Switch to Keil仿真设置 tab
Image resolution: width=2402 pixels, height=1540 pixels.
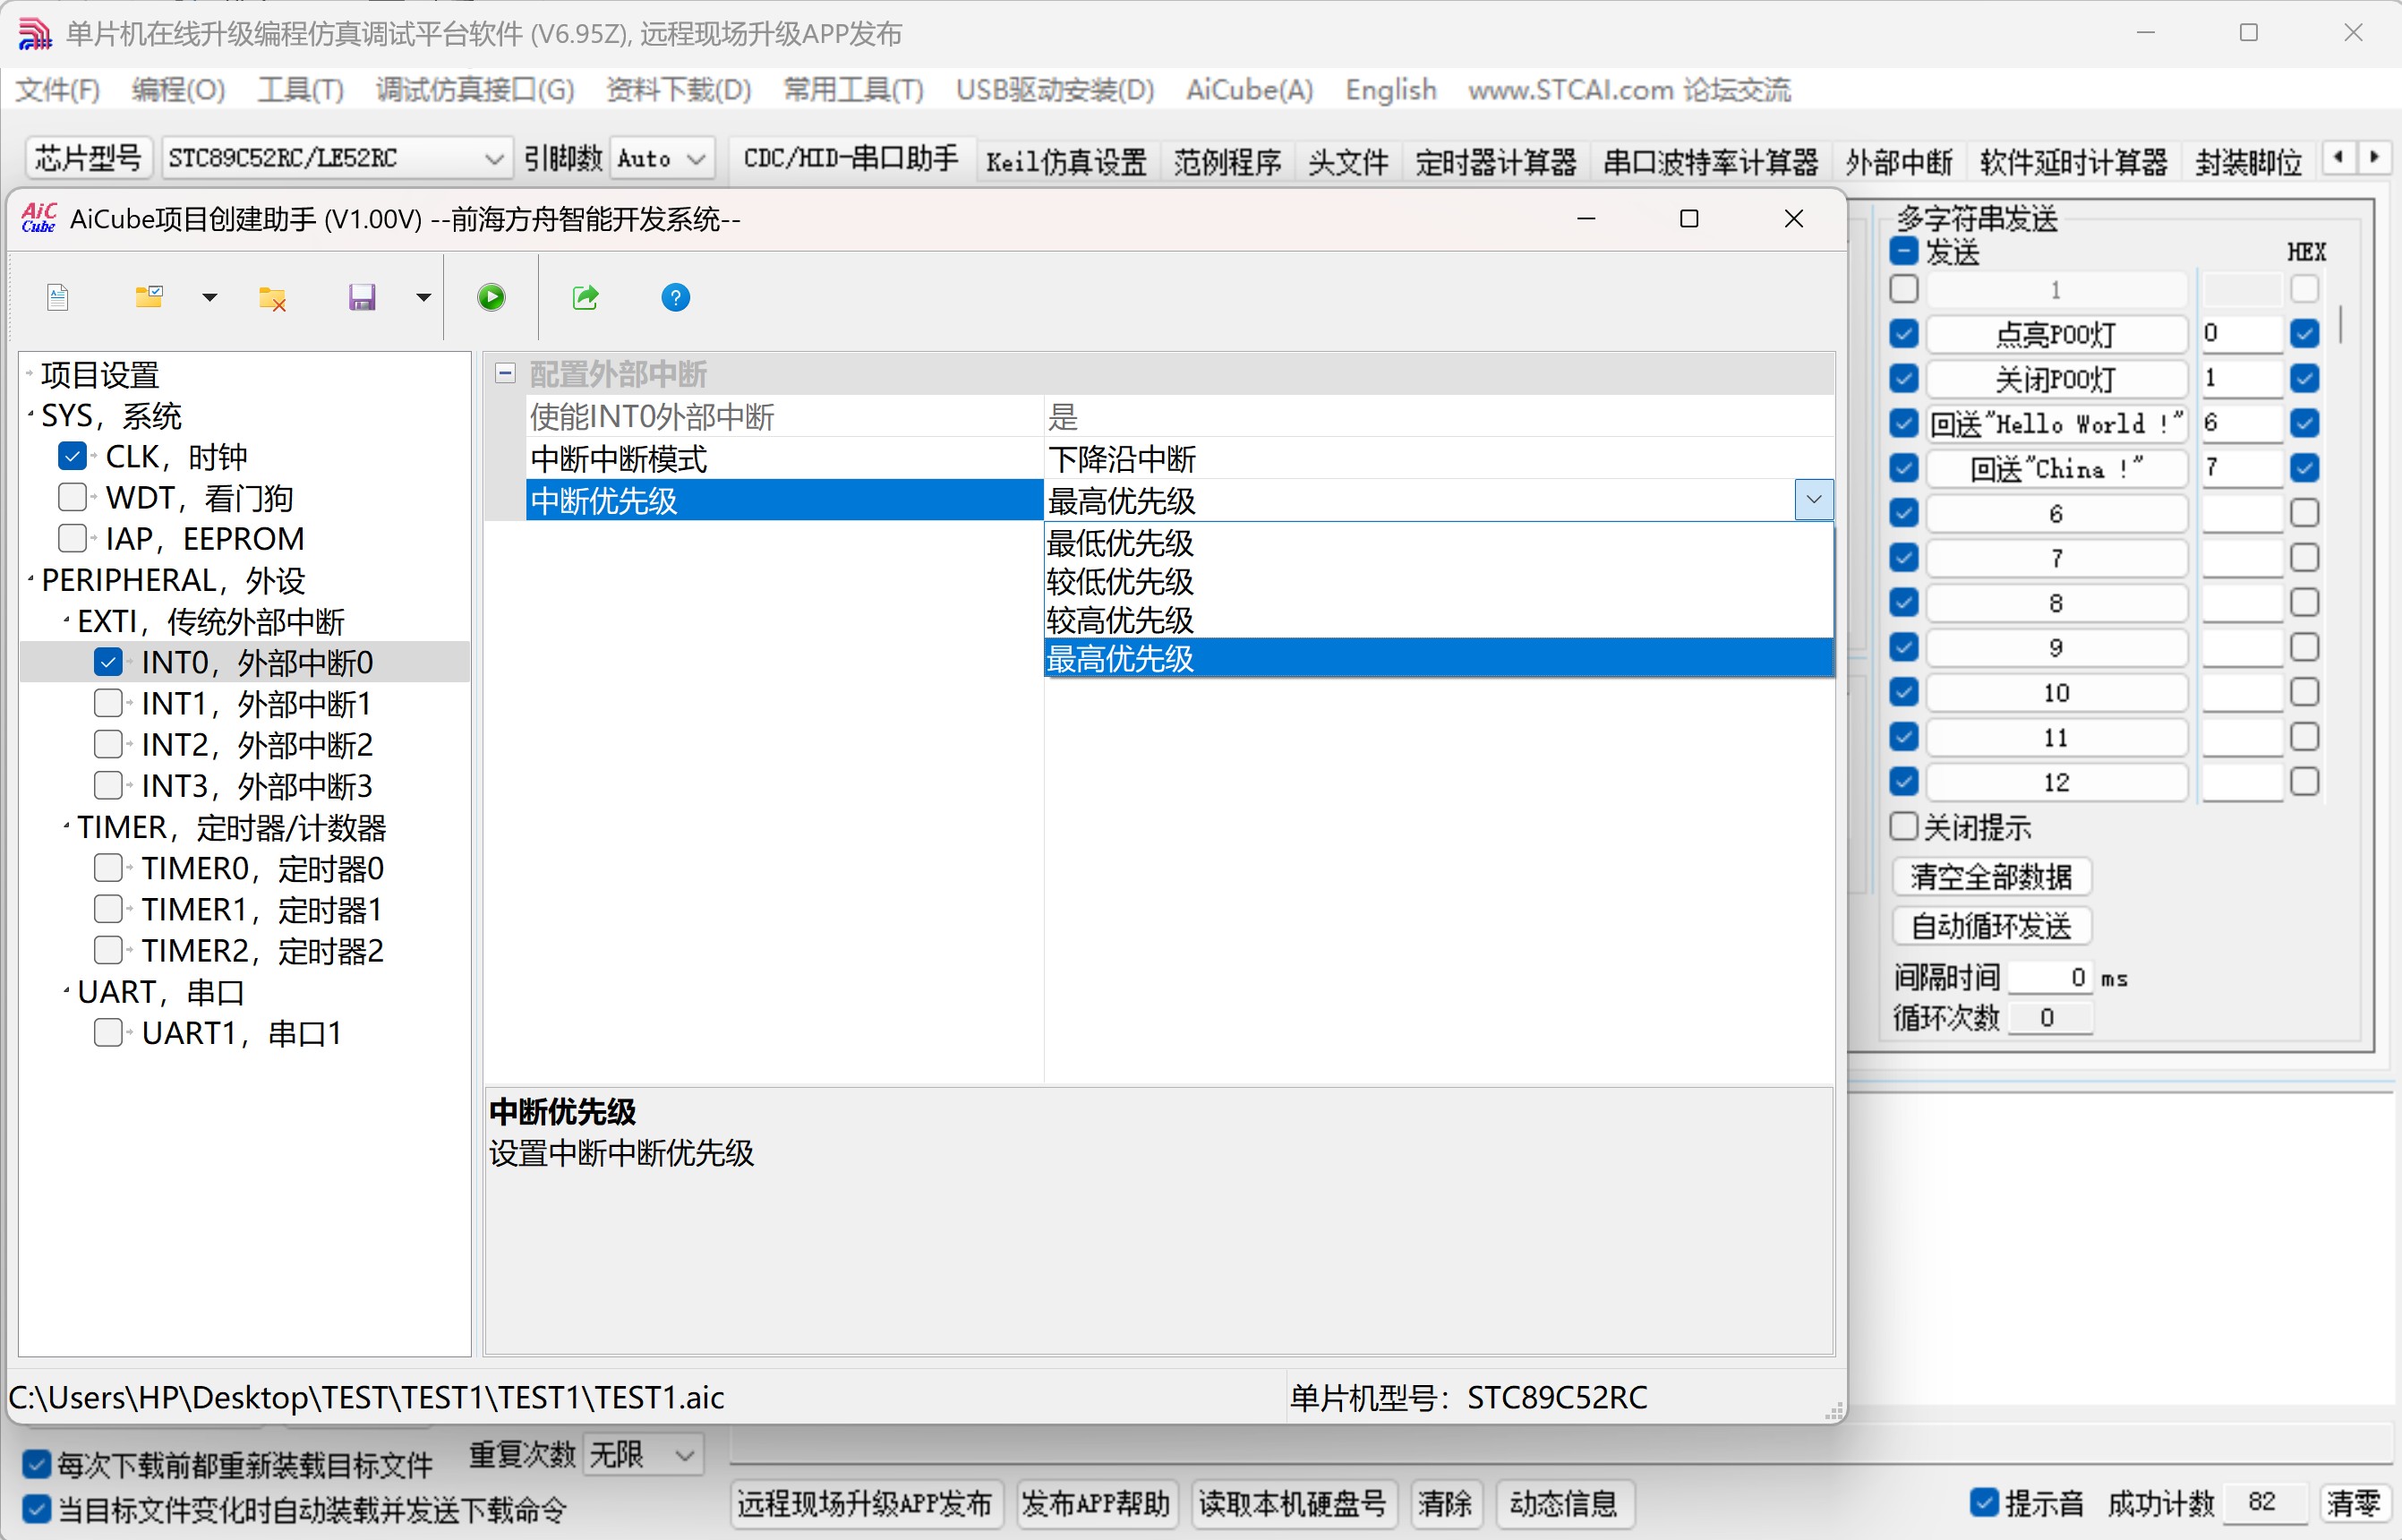tap(1065, 161)
